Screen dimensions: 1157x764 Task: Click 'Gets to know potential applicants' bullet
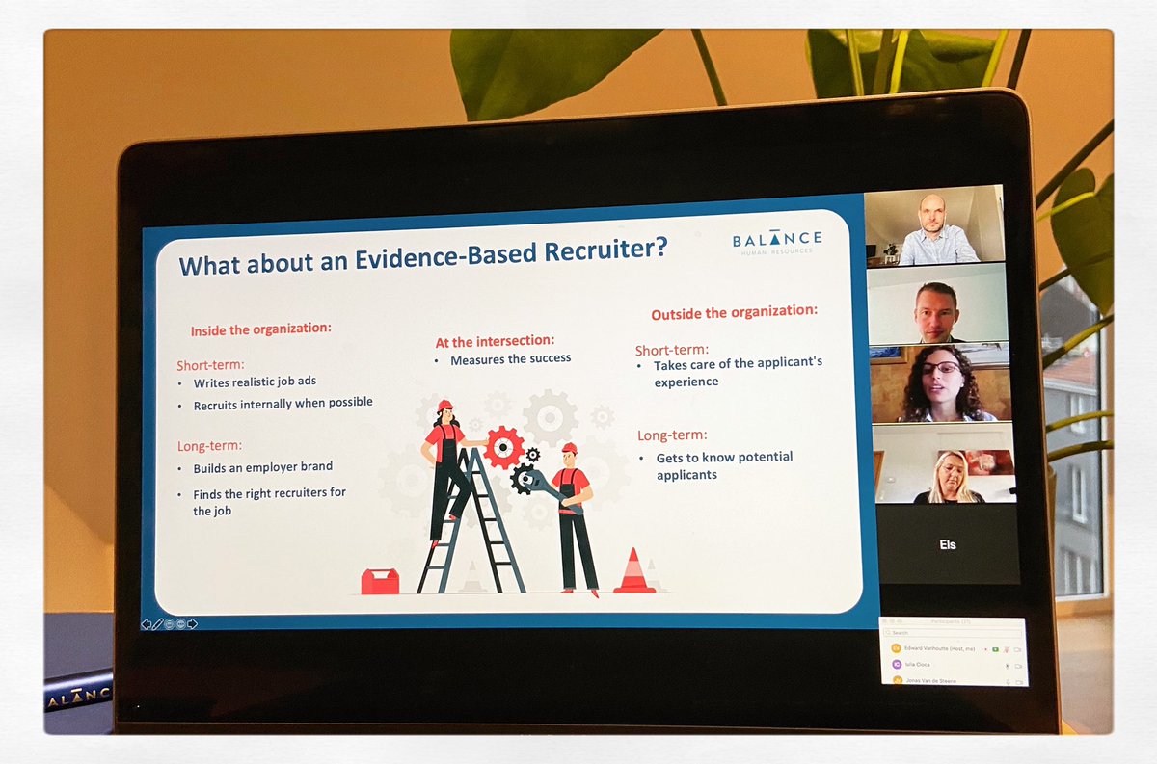tap(724, 465)
